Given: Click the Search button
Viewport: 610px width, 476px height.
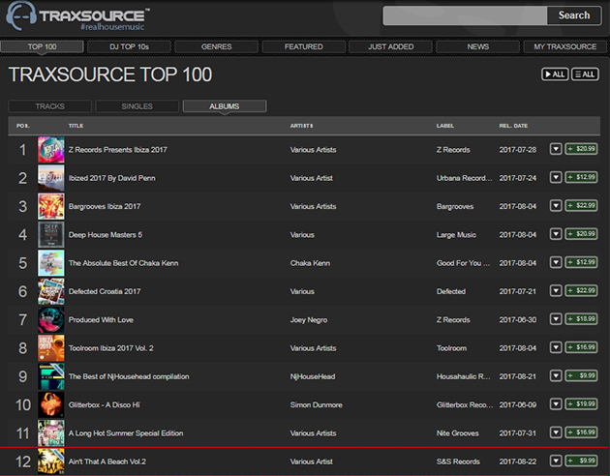Looking at the screenshot, I should click(574, 15).
